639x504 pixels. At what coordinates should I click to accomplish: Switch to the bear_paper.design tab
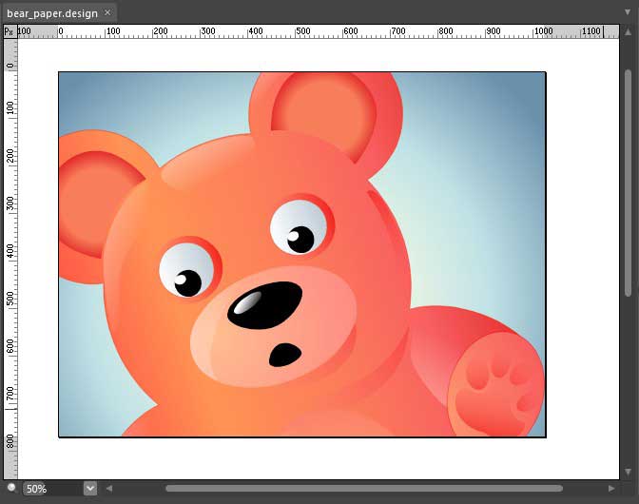(x=52, y=13)
